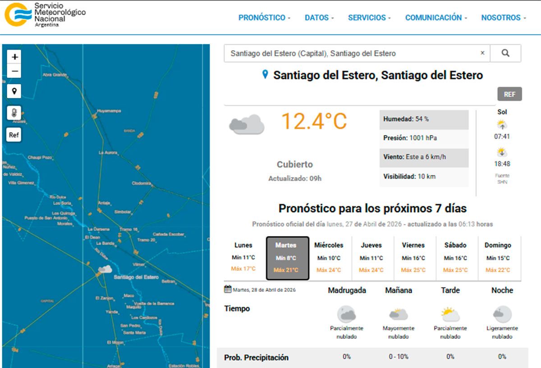Click the Servicio Meteorológico Nacional logo
The height and width of the screenshot is (368, 541).
coord(45,14)
